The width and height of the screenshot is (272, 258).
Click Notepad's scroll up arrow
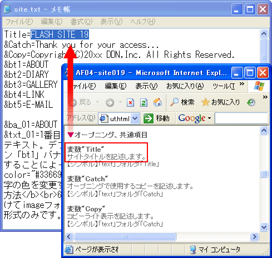[264, 33]
